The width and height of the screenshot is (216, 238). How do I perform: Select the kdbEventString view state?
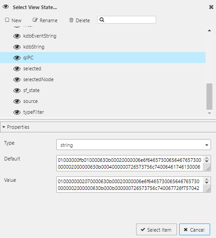point(103,36)
